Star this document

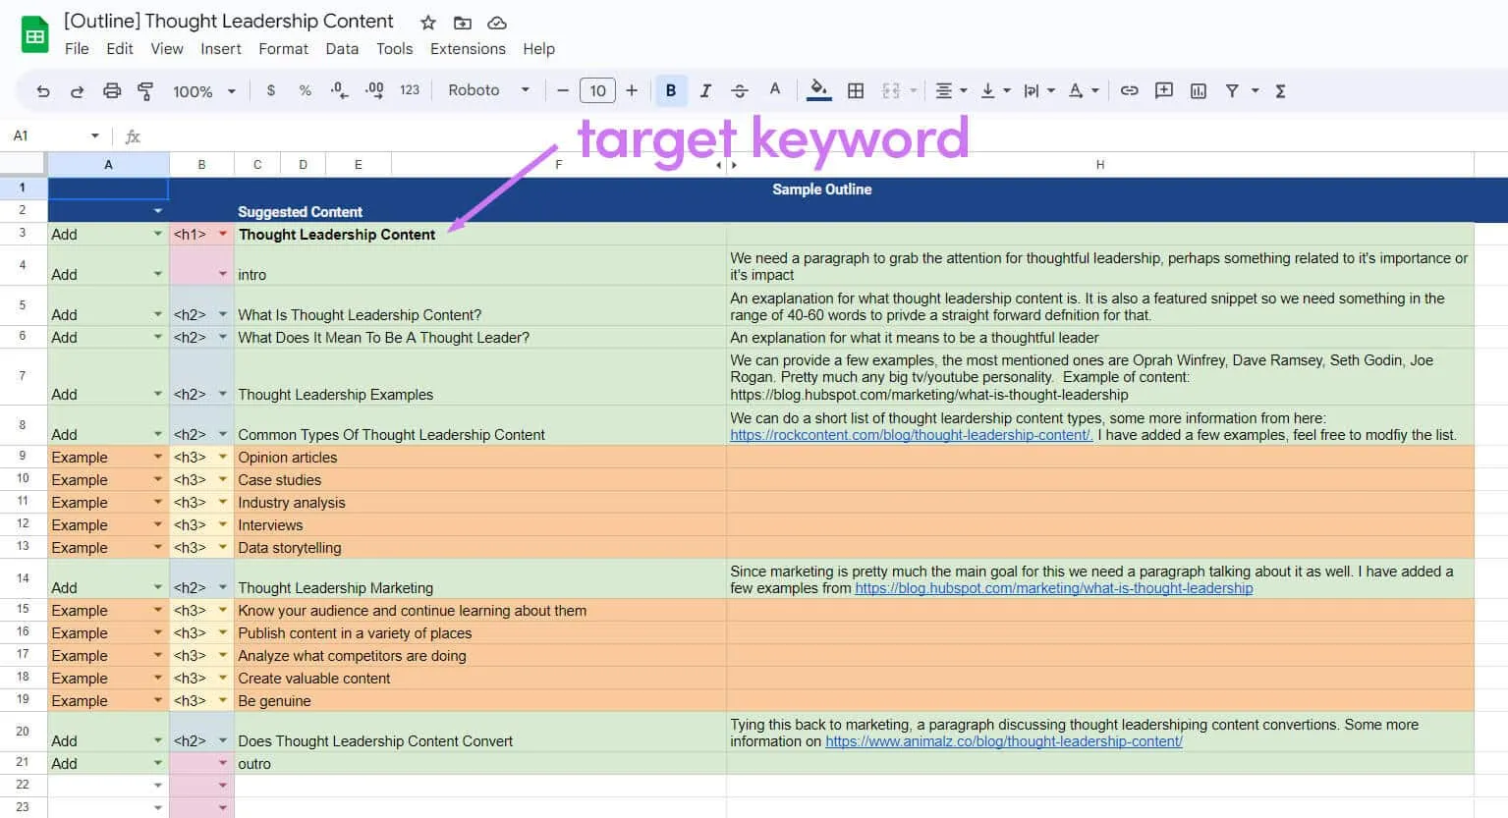coord(427,23)
